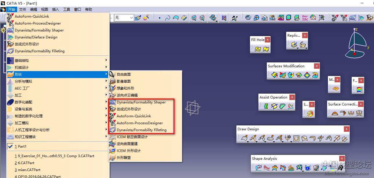374x178 pixels.
Task: Click the AttrSync icon in top toolbar
Action: (305, 18)
